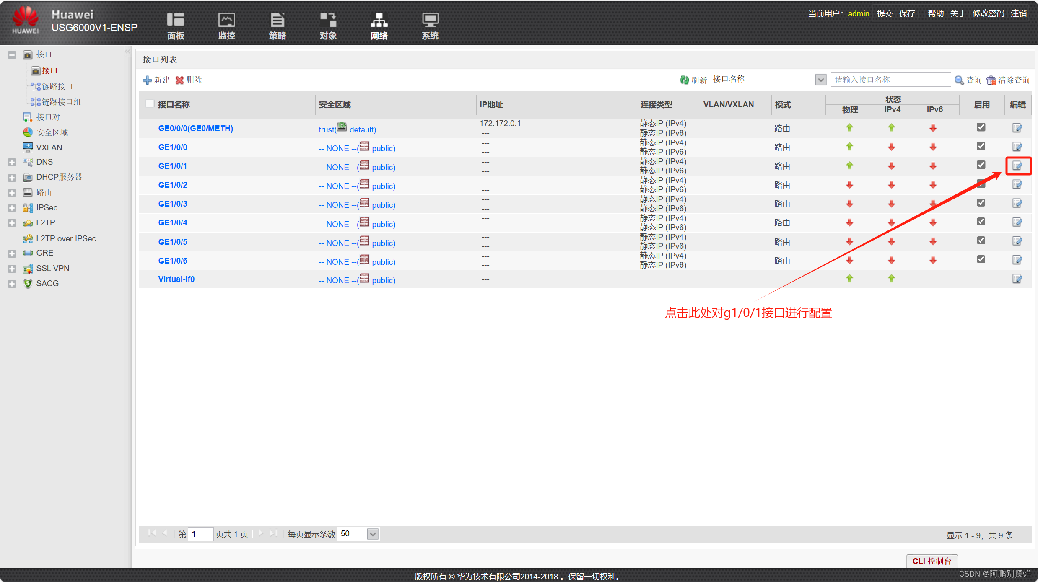Open the CLI 控制台 button
1038x582 pixels.
(x=932, y=561)
